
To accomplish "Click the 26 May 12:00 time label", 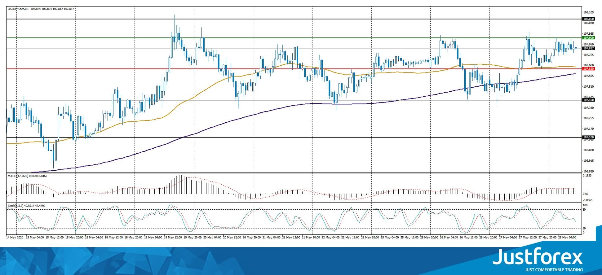I will 469,237.
